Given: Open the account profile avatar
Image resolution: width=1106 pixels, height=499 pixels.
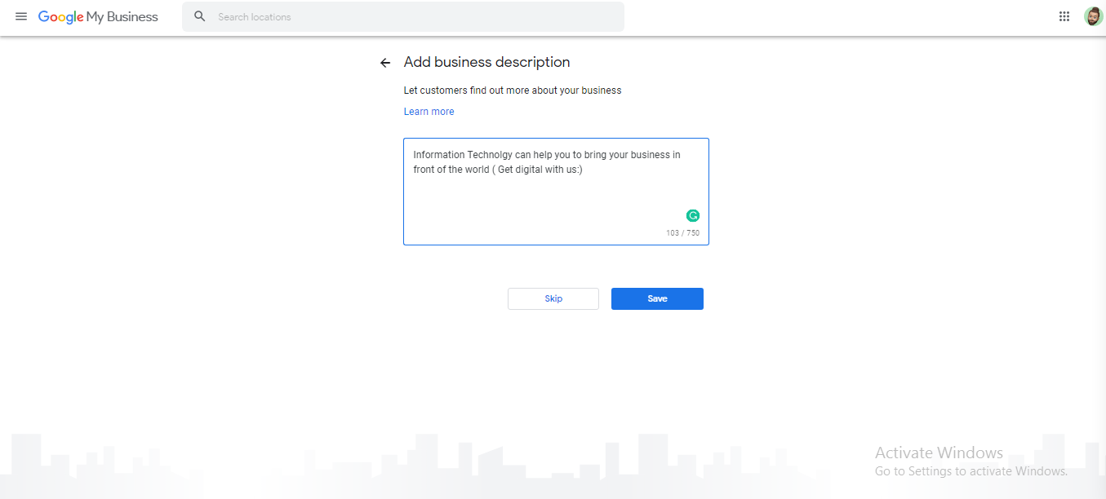Looking at the screenshot, I should coord(1093,16).
